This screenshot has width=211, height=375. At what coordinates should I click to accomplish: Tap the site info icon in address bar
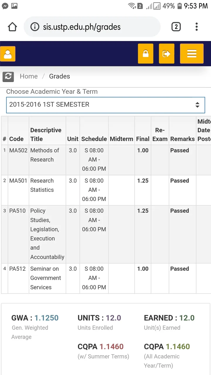pos(35,27)
